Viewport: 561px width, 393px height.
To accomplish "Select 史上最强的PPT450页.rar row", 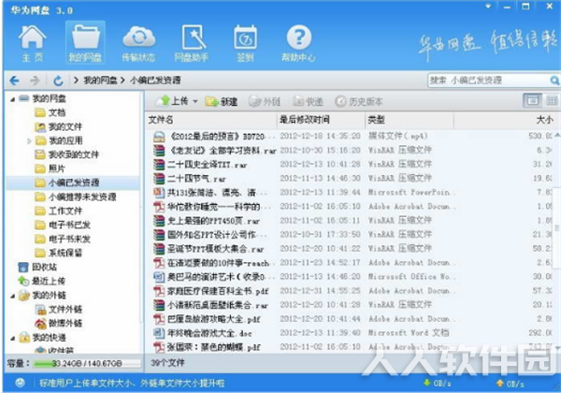I will (351, 221).
